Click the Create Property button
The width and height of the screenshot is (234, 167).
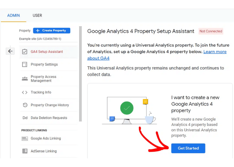click(x=51, y=31)
